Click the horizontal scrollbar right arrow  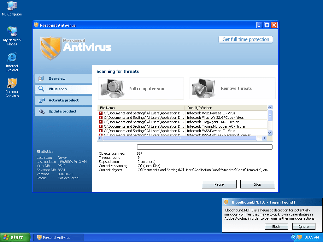point(264,138)
